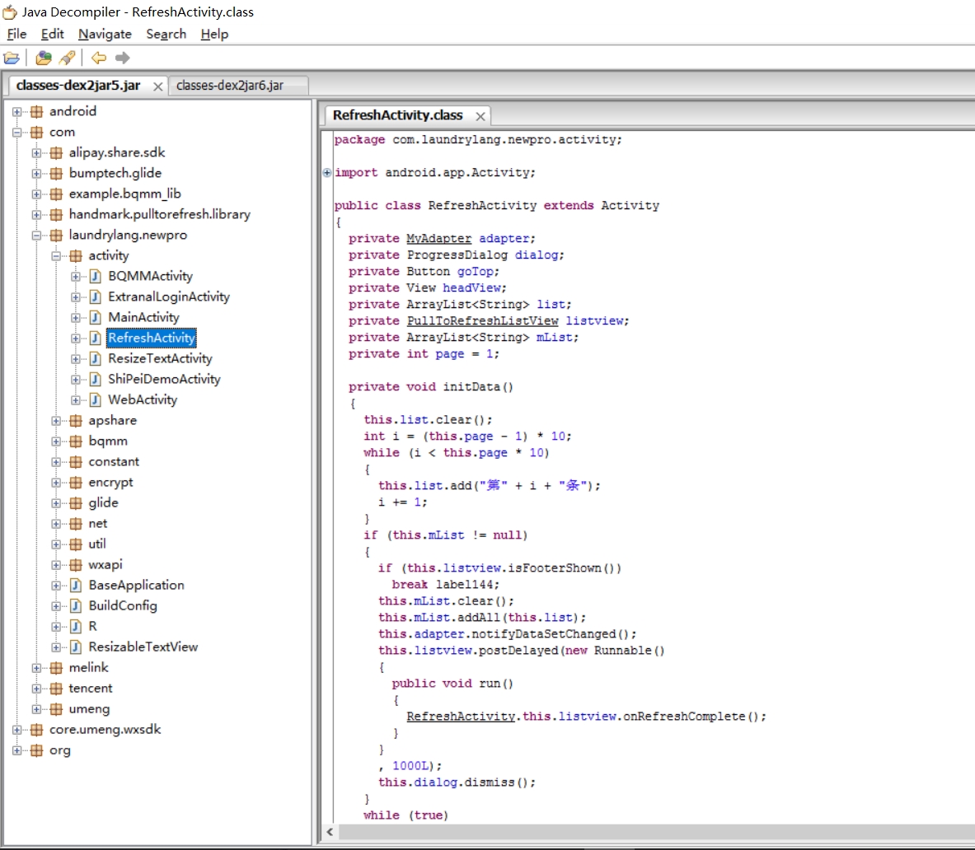This screenshot has height=850, width=975.
Task: Click the Backward navigation arrow
Action: click(x=99, y=58)
